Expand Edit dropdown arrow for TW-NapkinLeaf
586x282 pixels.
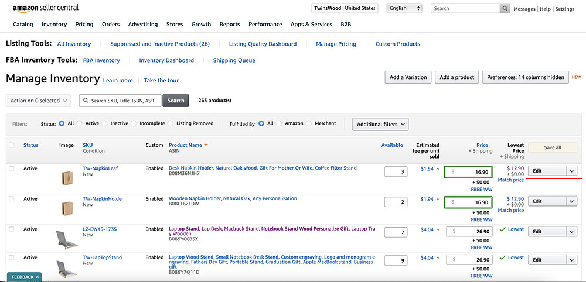tap(571, 171)
